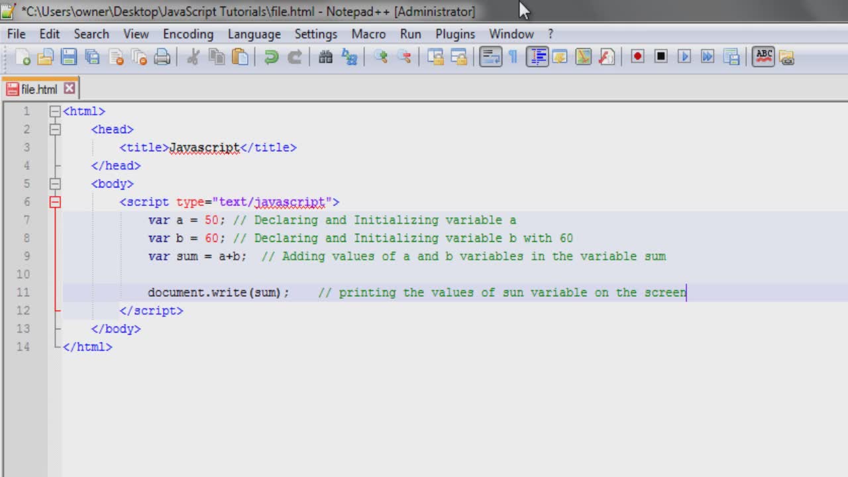Collapse the script fold marker on line 6

pos(55,202)
